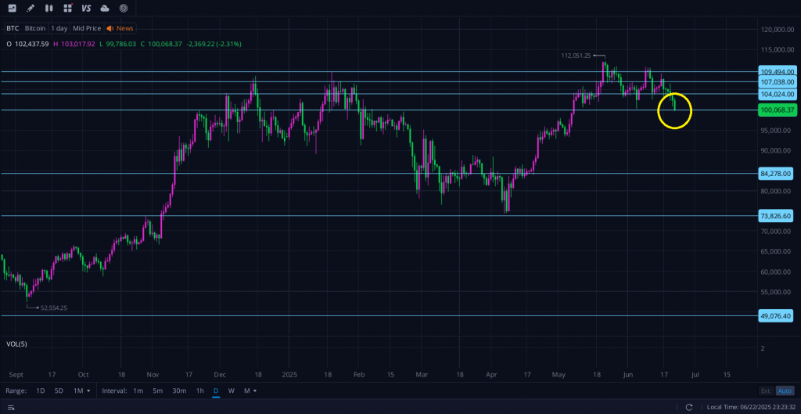The width and height of the screenshot is (801, 414).
Task: Open the candlestick chart type icon
Action: click(x=49, y=8)
